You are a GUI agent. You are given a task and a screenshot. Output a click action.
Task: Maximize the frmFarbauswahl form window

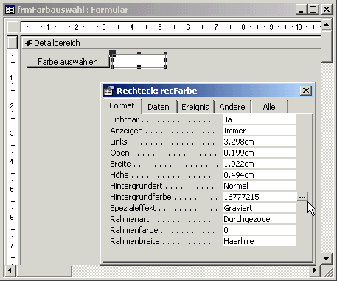pyautogui.click(x=313, y=10)
